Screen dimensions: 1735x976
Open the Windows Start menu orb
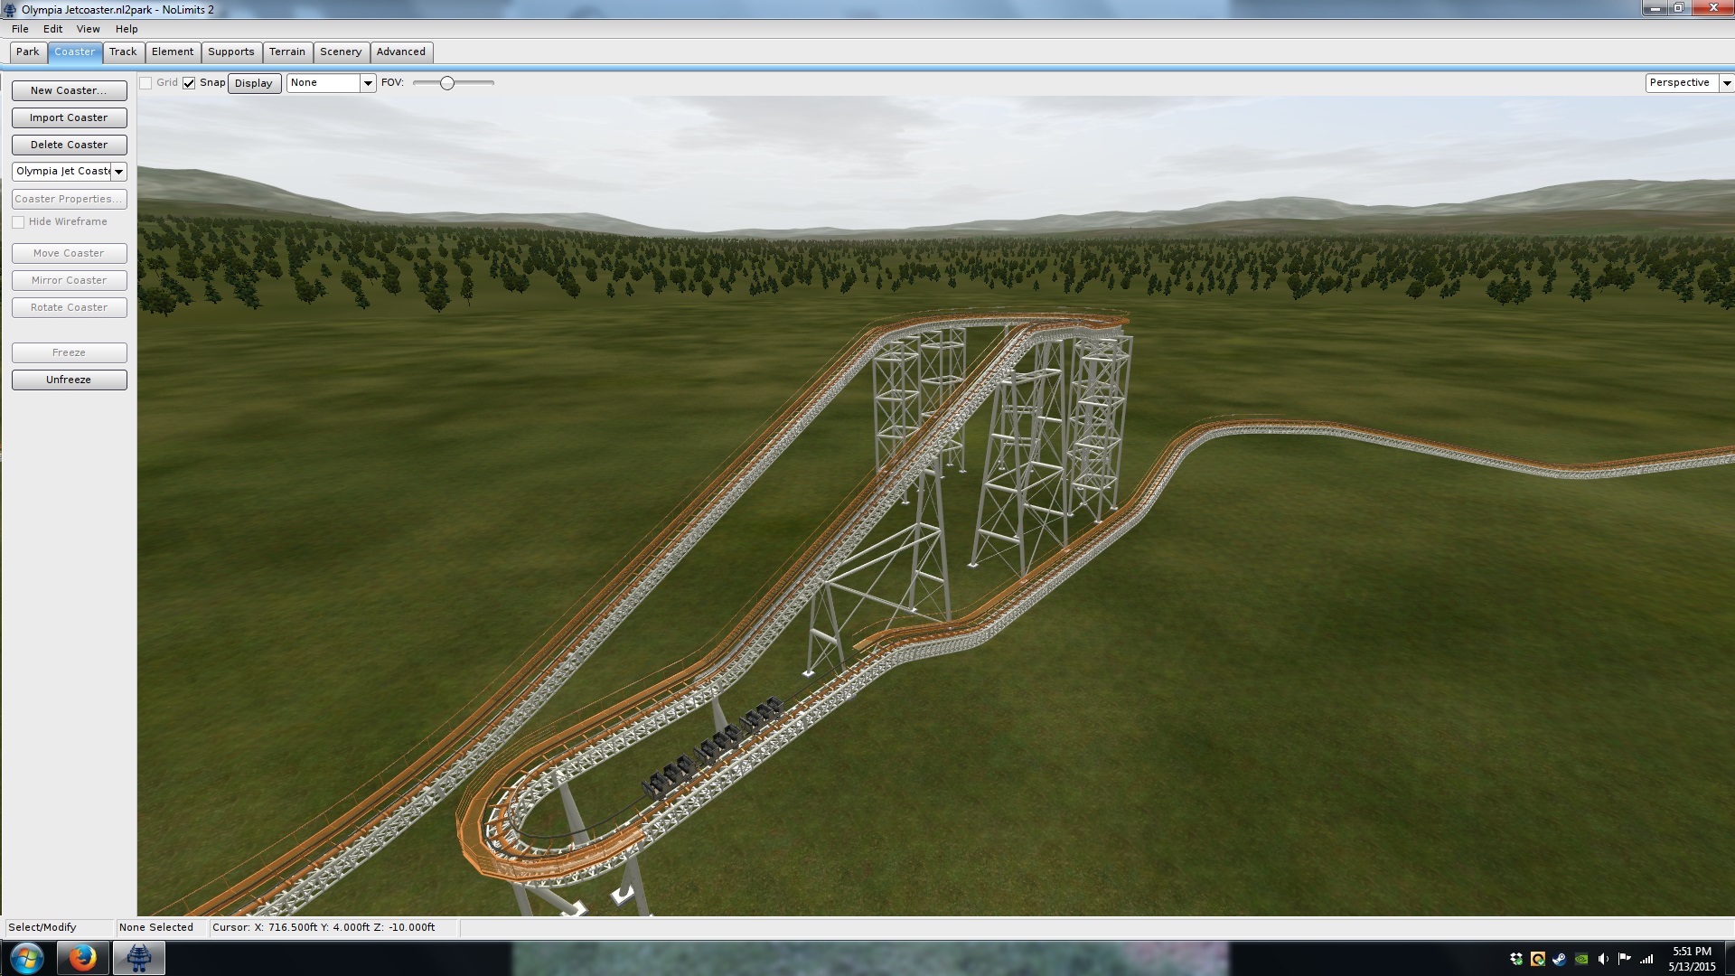pos(26,958)
